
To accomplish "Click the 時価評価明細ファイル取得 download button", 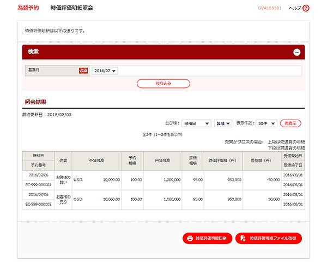I will pyautogui.click(x=269, y=238).
